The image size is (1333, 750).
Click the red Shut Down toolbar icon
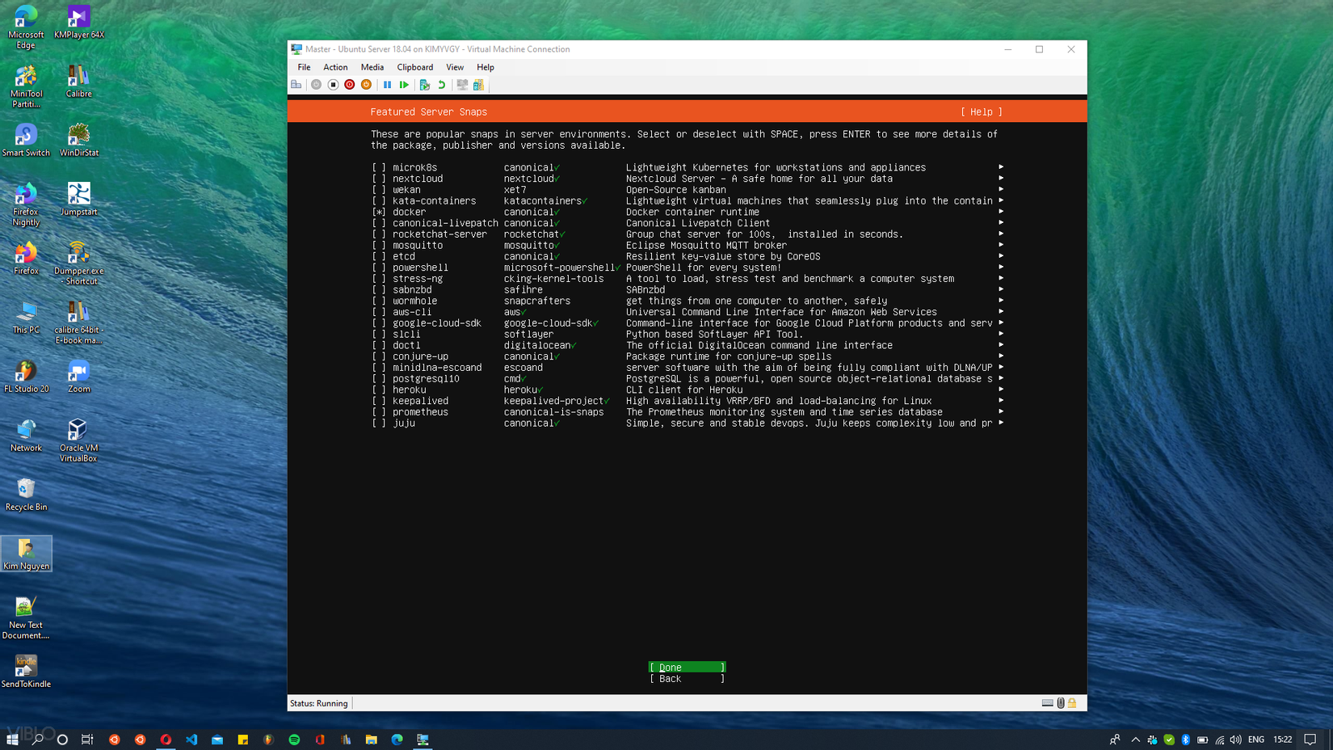pyautogui.click(x=350, y=85)
